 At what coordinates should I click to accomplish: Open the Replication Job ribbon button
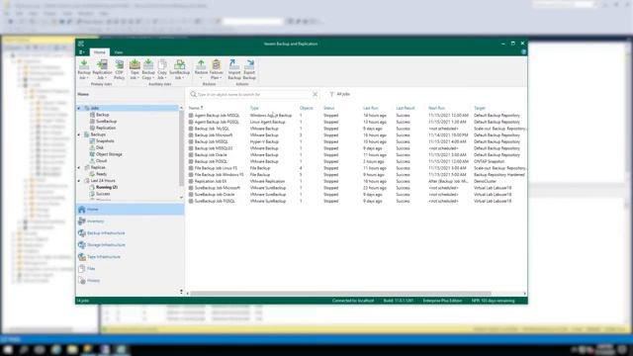[102, 69]
